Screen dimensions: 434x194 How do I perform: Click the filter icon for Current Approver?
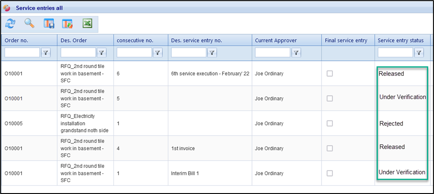[296, 53]
